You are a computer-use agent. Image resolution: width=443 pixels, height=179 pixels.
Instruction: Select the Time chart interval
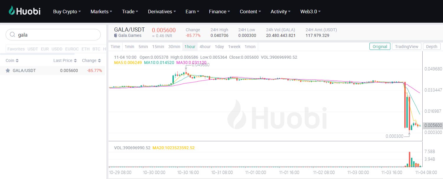coord(115,47)
